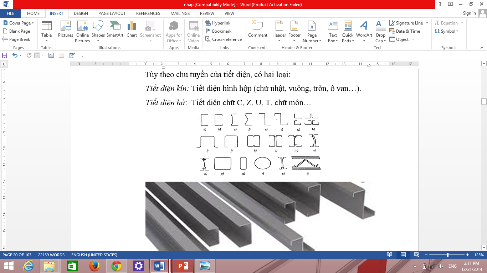Screen dimensions: 487x273
Task: Open Apps for Office
Action: 174,32
